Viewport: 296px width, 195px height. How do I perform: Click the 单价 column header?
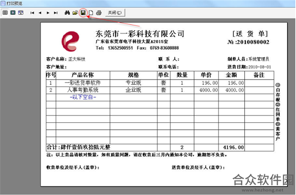pos(206,75)
